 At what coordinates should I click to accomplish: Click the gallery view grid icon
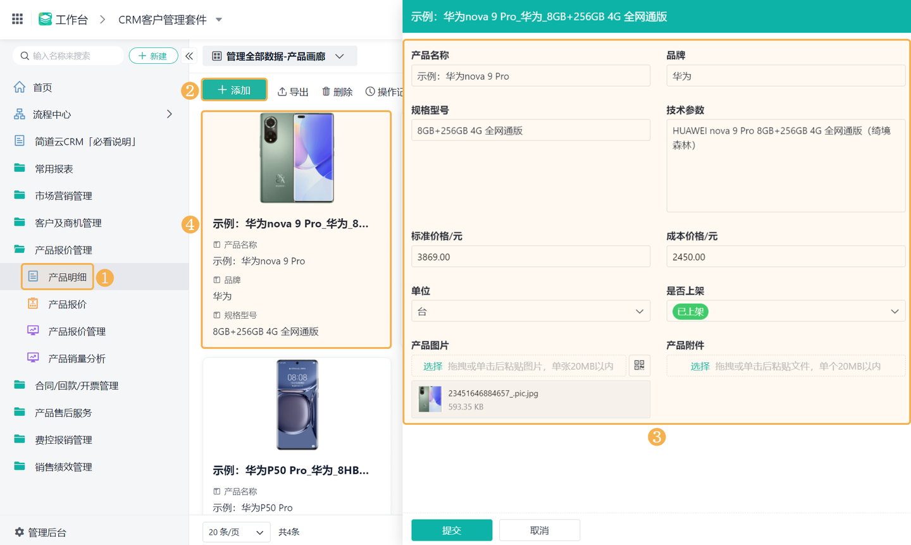coord(217,56)
